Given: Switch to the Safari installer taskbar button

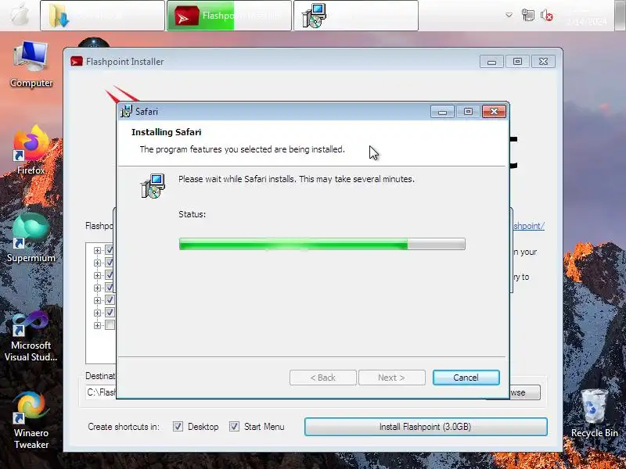Looking at the screenshot, I should pos(356,16).
